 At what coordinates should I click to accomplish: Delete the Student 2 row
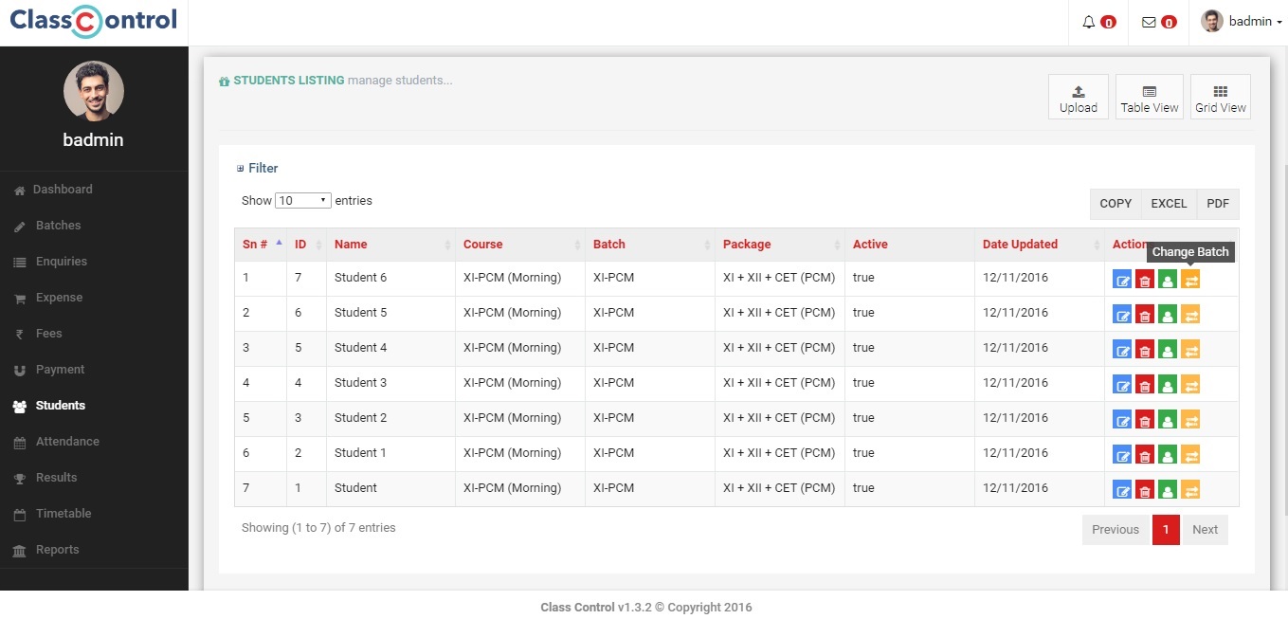pos(1145,420)
